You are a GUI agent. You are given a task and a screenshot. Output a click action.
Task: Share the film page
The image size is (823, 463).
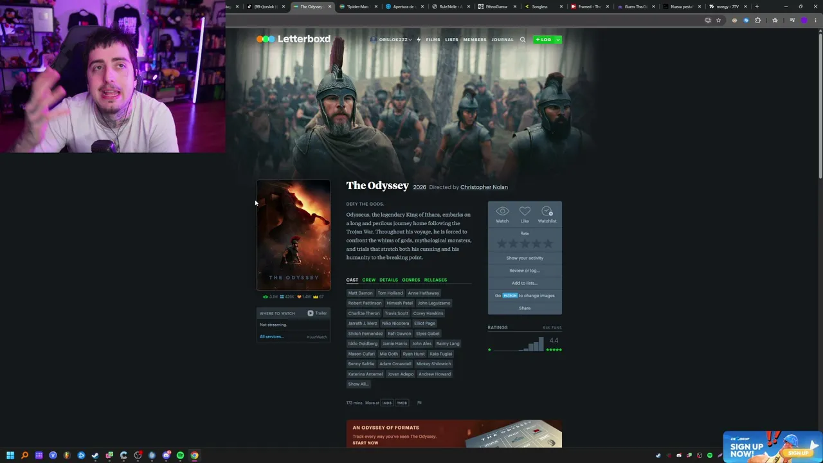pyautogui.click(x=525, y=308)
